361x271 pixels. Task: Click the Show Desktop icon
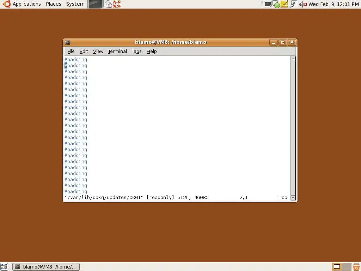pyautogui.click(x=4, y=267)
